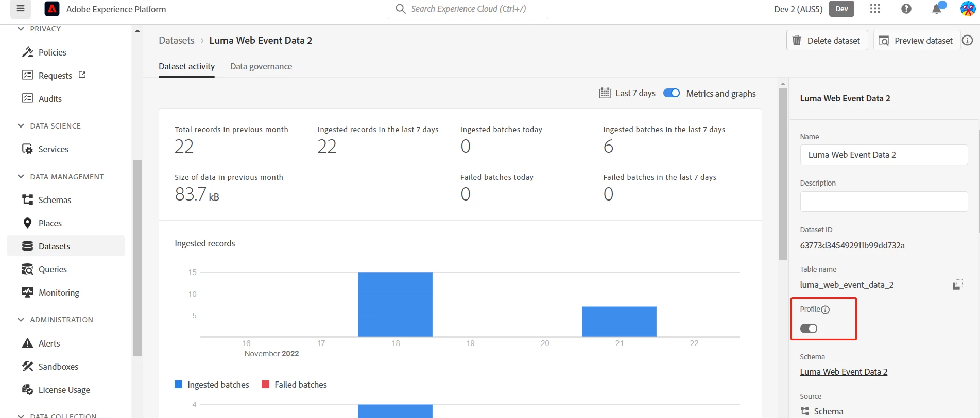Collapse the PRIVACY section
This screenshot has width=980, height=418.
click(21, 29)
